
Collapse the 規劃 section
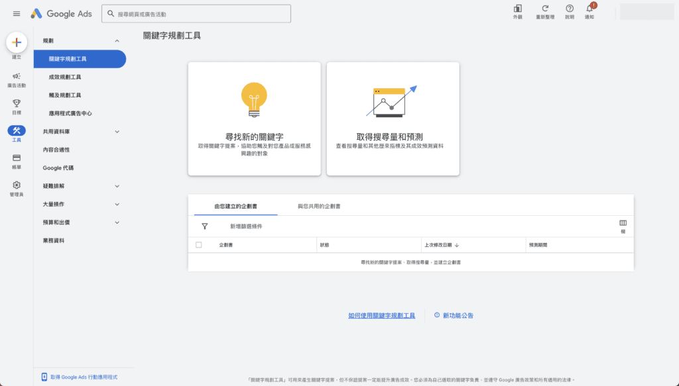(x=117, y=40)
